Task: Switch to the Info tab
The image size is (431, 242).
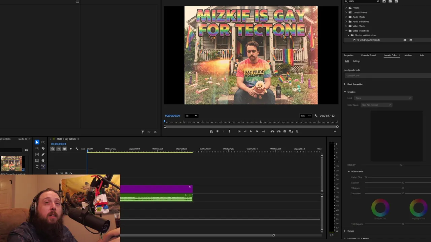Action: pos(422,55)
